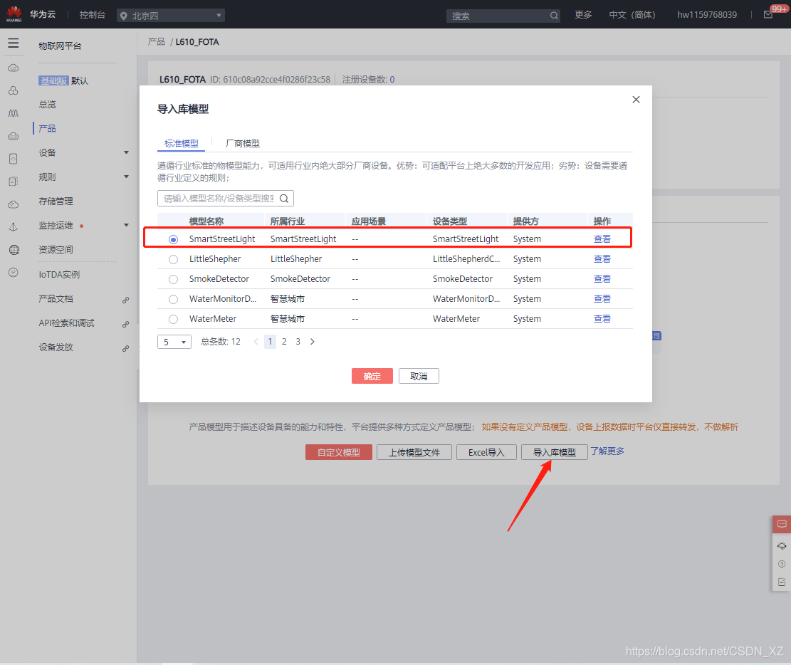Screen dimensions: 791x665
Task: Open the 中文 (简体) language menu
Action: click(632, 15)
